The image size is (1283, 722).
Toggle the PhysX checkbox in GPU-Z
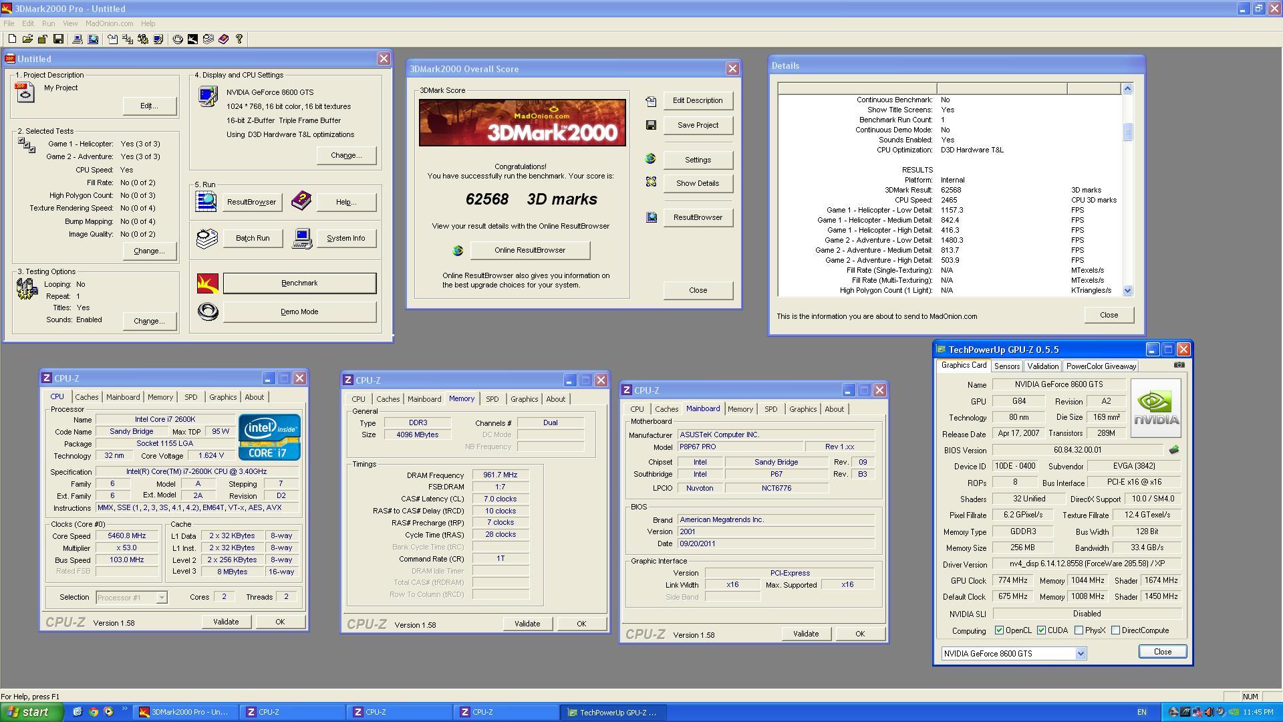[1079, 630]
